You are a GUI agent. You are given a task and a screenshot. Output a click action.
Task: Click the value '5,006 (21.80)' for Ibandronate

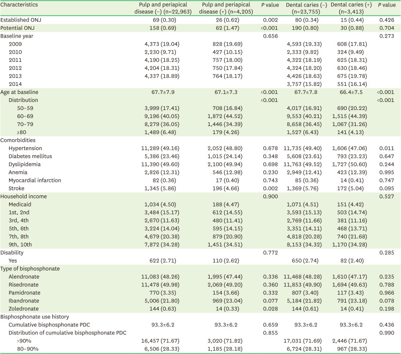162,301
